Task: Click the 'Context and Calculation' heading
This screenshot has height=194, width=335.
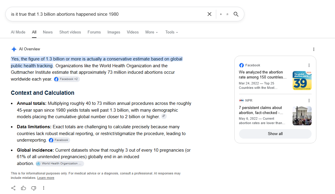Action: point(43,93)
